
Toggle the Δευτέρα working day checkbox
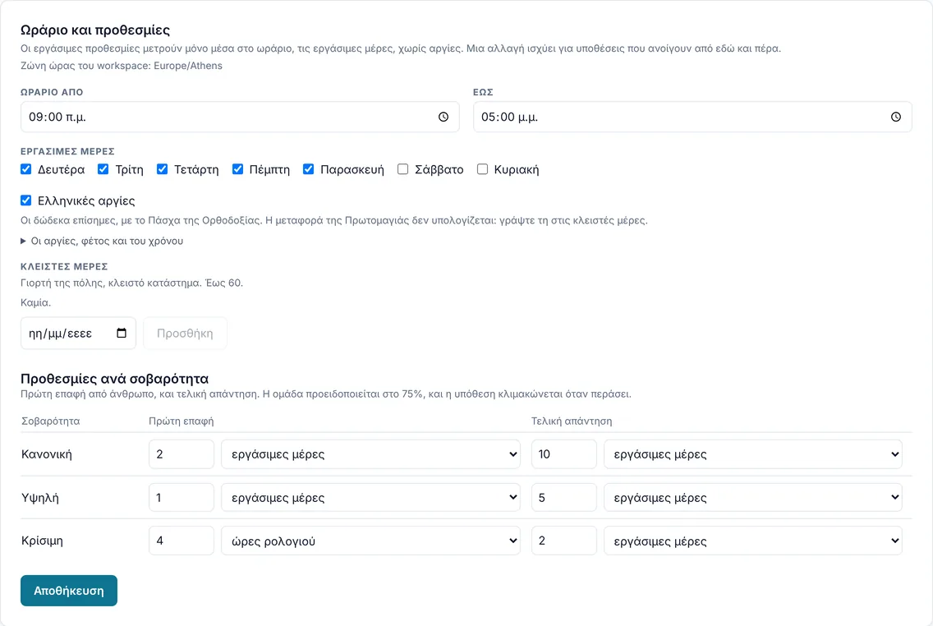25,169
